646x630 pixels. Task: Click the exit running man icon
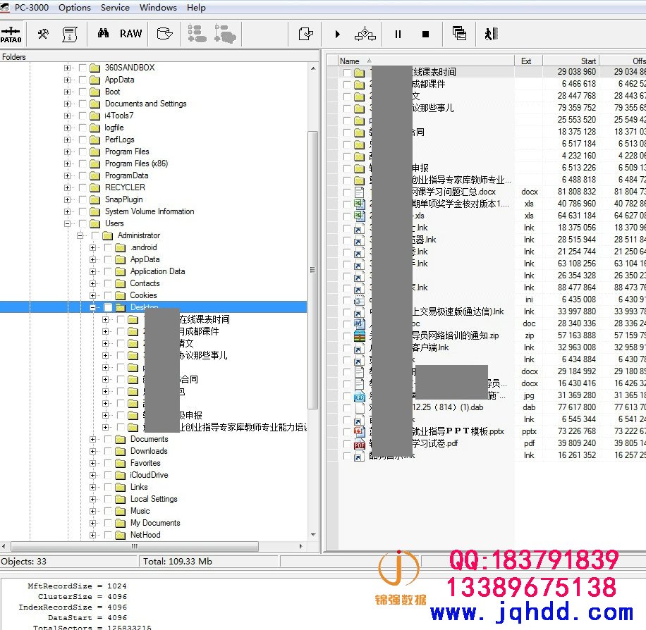491,34
